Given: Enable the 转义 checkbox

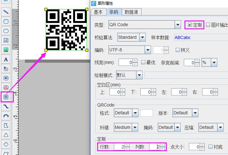Looking at the screenshot, I should click(x=178, y=50).
